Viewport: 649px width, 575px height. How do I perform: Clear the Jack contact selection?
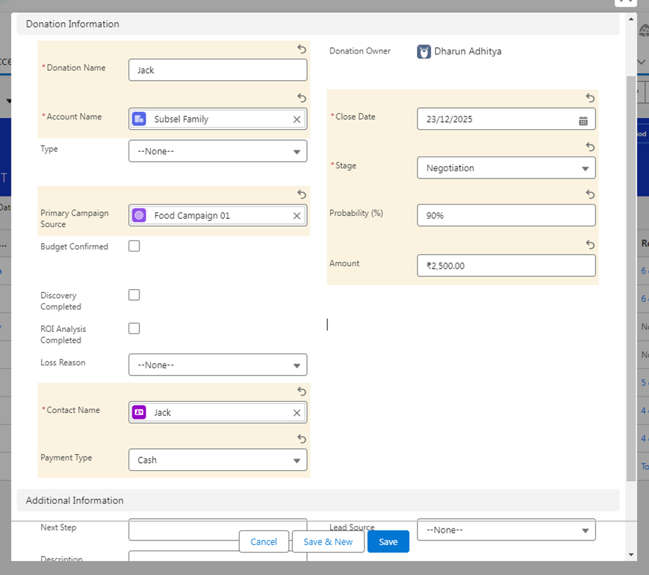click(297, 413)
